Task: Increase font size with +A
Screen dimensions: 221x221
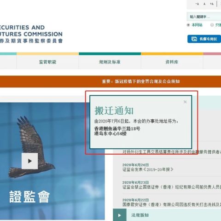Action: click(212, 4)
